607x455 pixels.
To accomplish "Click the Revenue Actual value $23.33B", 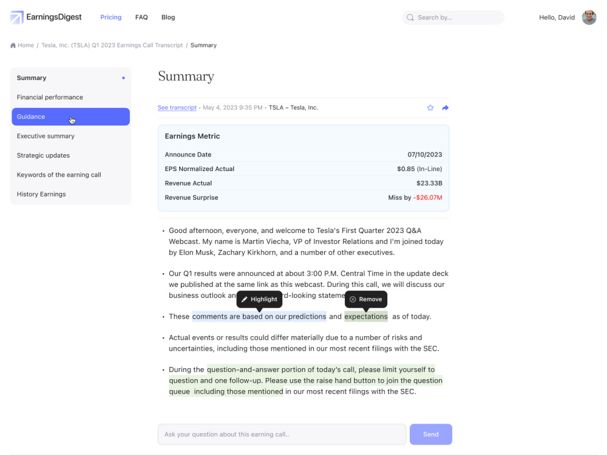I will 429,183.
